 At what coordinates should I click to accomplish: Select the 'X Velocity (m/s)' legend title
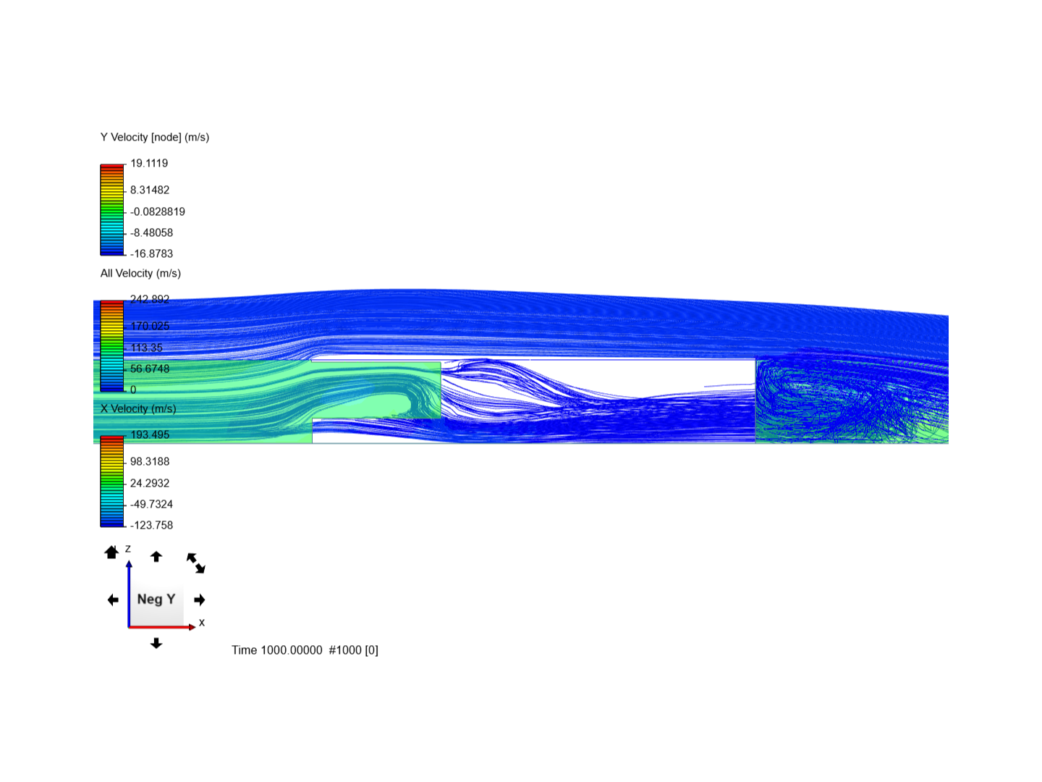point(138,408)
